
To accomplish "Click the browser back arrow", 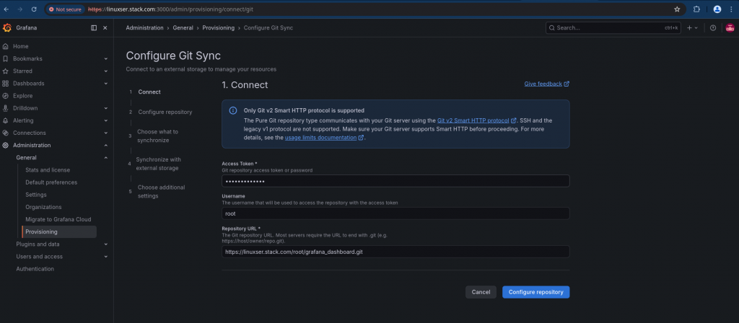I will (6, 9).
